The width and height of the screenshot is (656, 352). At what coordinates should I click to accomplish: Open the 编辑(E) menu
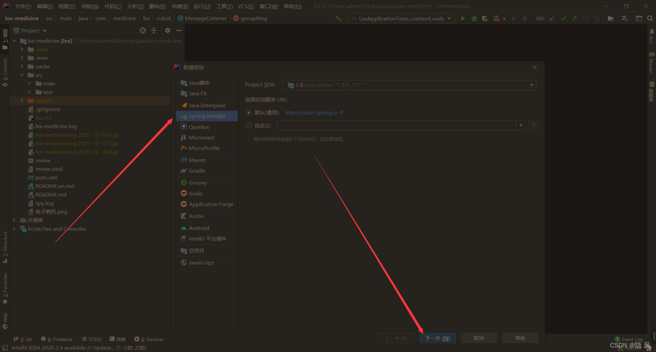45,7
